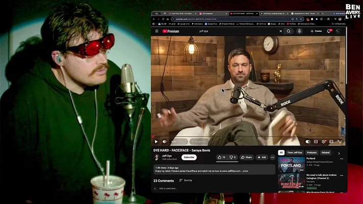The height and width of the screenshot is (204, 363).
Task: Select the 'All' recommendations chip
Action: click(281, 152)
